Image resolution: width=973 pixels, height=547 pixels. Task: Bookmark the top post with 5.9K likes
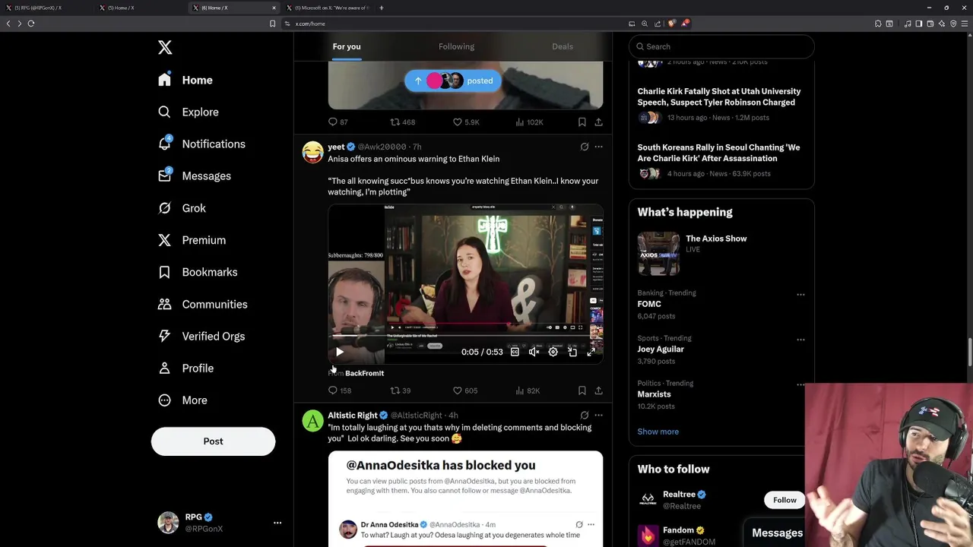coord(582,122)
